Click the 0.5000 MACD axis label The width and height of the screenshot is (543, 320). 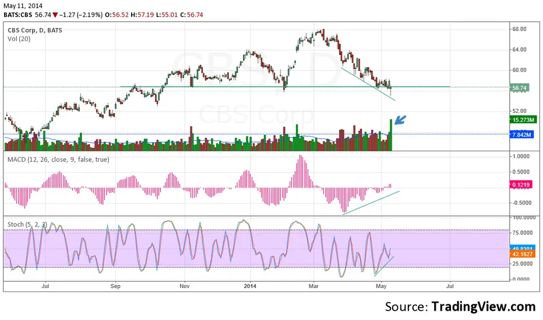(520, 172)
